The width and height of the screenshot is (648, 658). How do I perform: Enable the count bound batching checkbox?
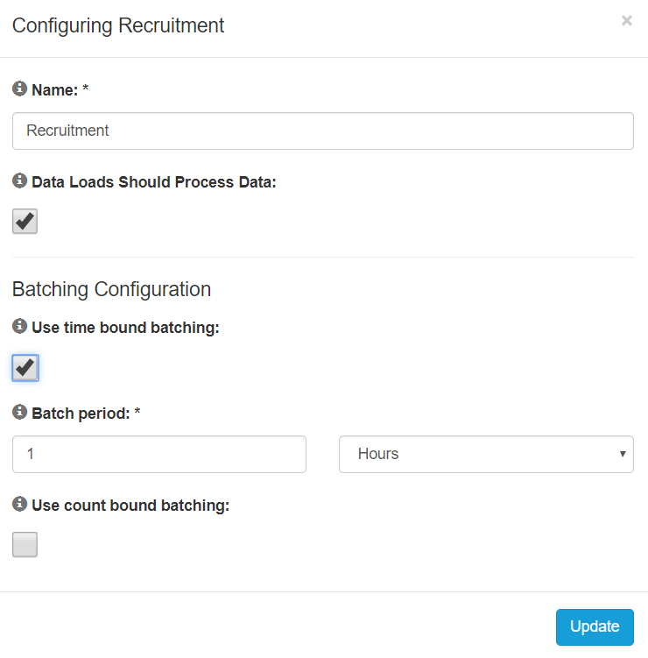[x=25, y=544]
